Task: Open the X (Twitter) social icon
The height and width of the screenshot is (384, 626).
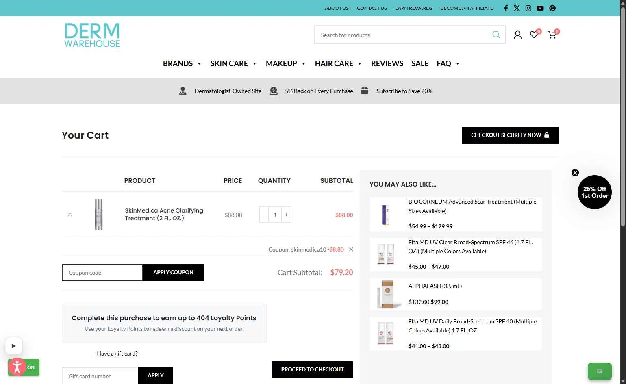Action: (x=517, y=8)
